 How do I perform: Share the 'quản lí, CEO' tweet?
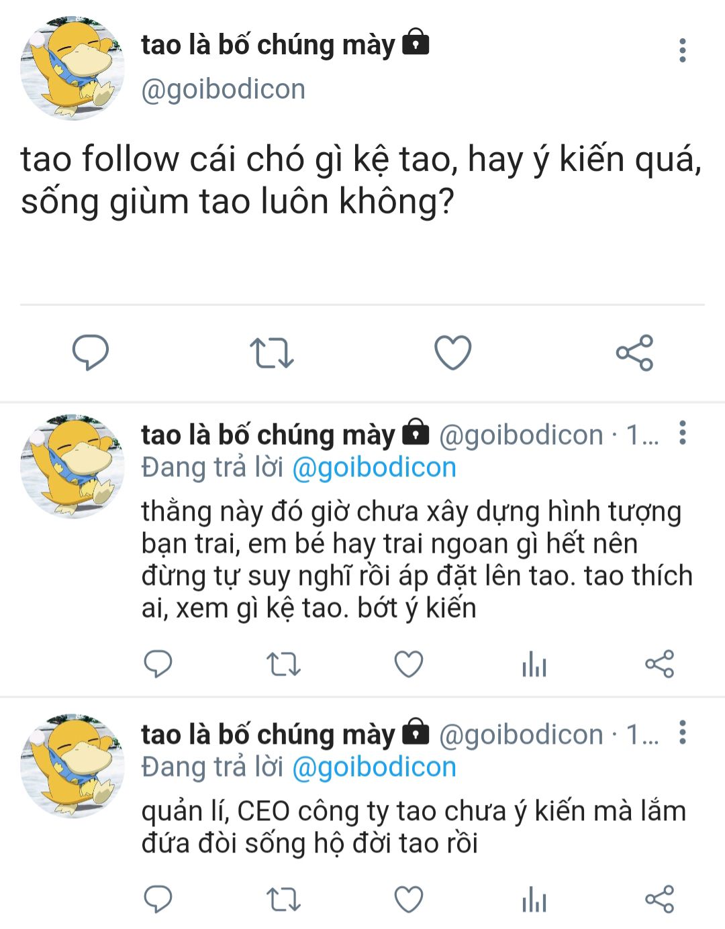[659, 899]
